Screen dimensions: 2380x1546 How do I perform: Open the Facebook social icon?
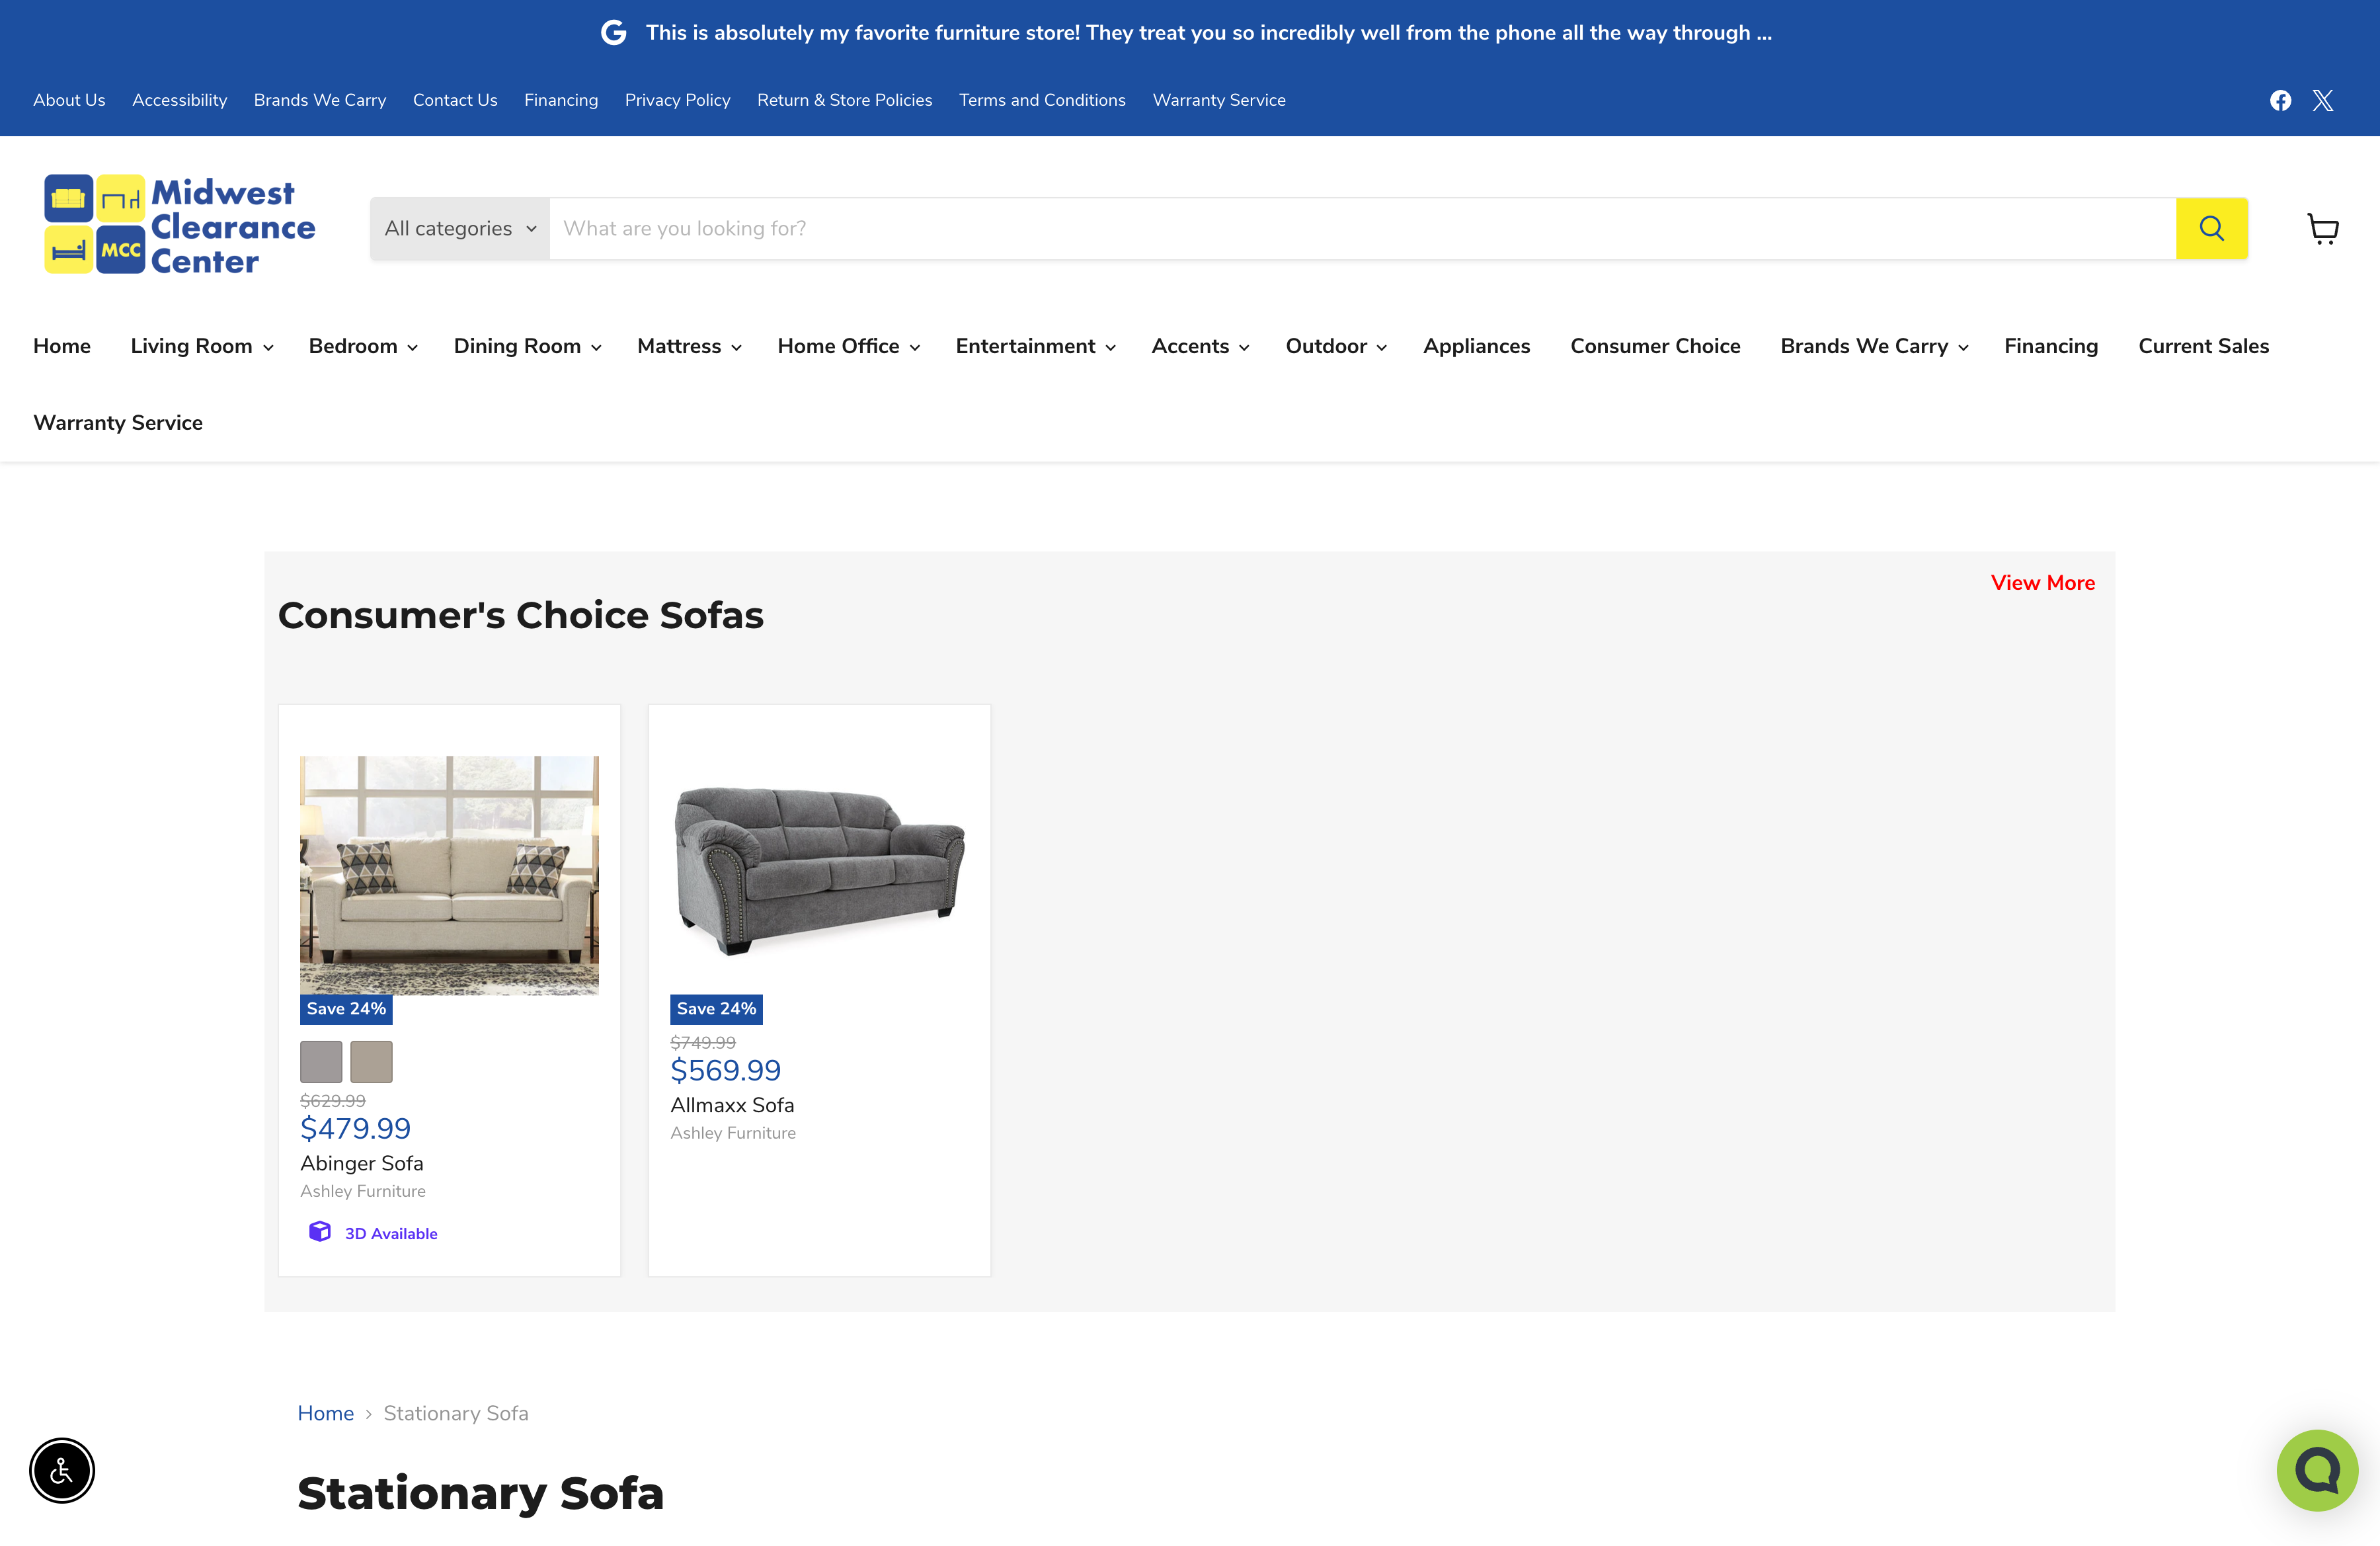point(2280,100)
